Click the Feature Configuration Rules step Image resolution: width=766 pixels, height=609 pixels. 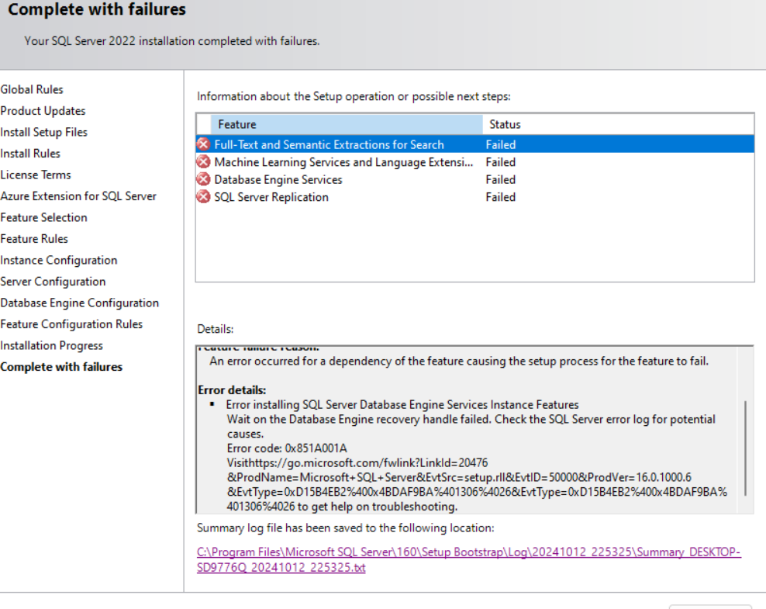pos(71,324)
